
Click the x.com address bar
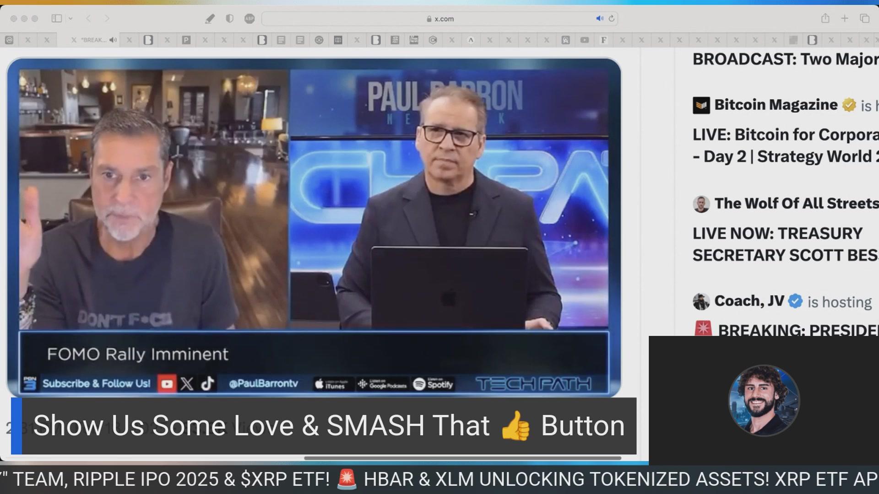[439, 19]
